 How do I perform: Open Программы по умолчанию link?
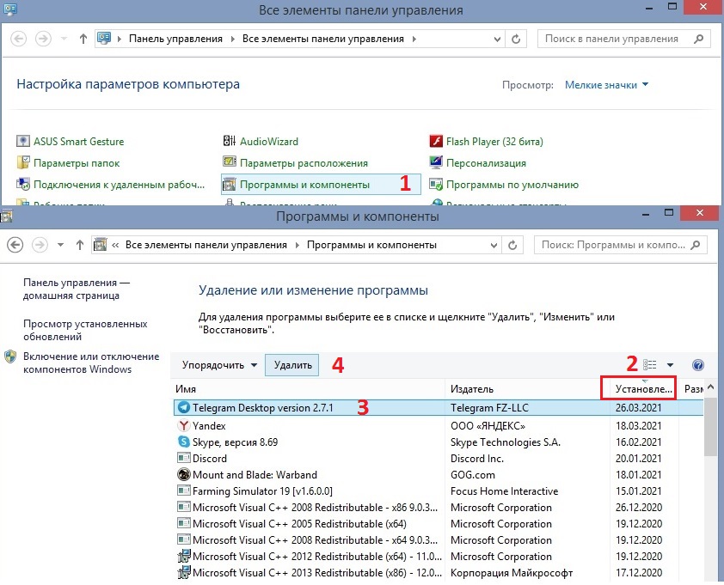pos(512,185)
